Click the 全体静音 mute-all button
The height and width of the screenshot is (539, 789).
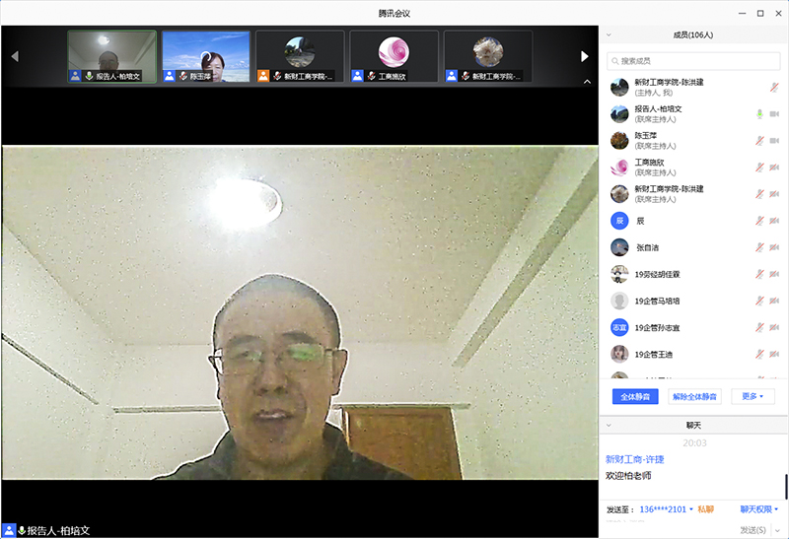pyautogui.click(x=635, y=396)
